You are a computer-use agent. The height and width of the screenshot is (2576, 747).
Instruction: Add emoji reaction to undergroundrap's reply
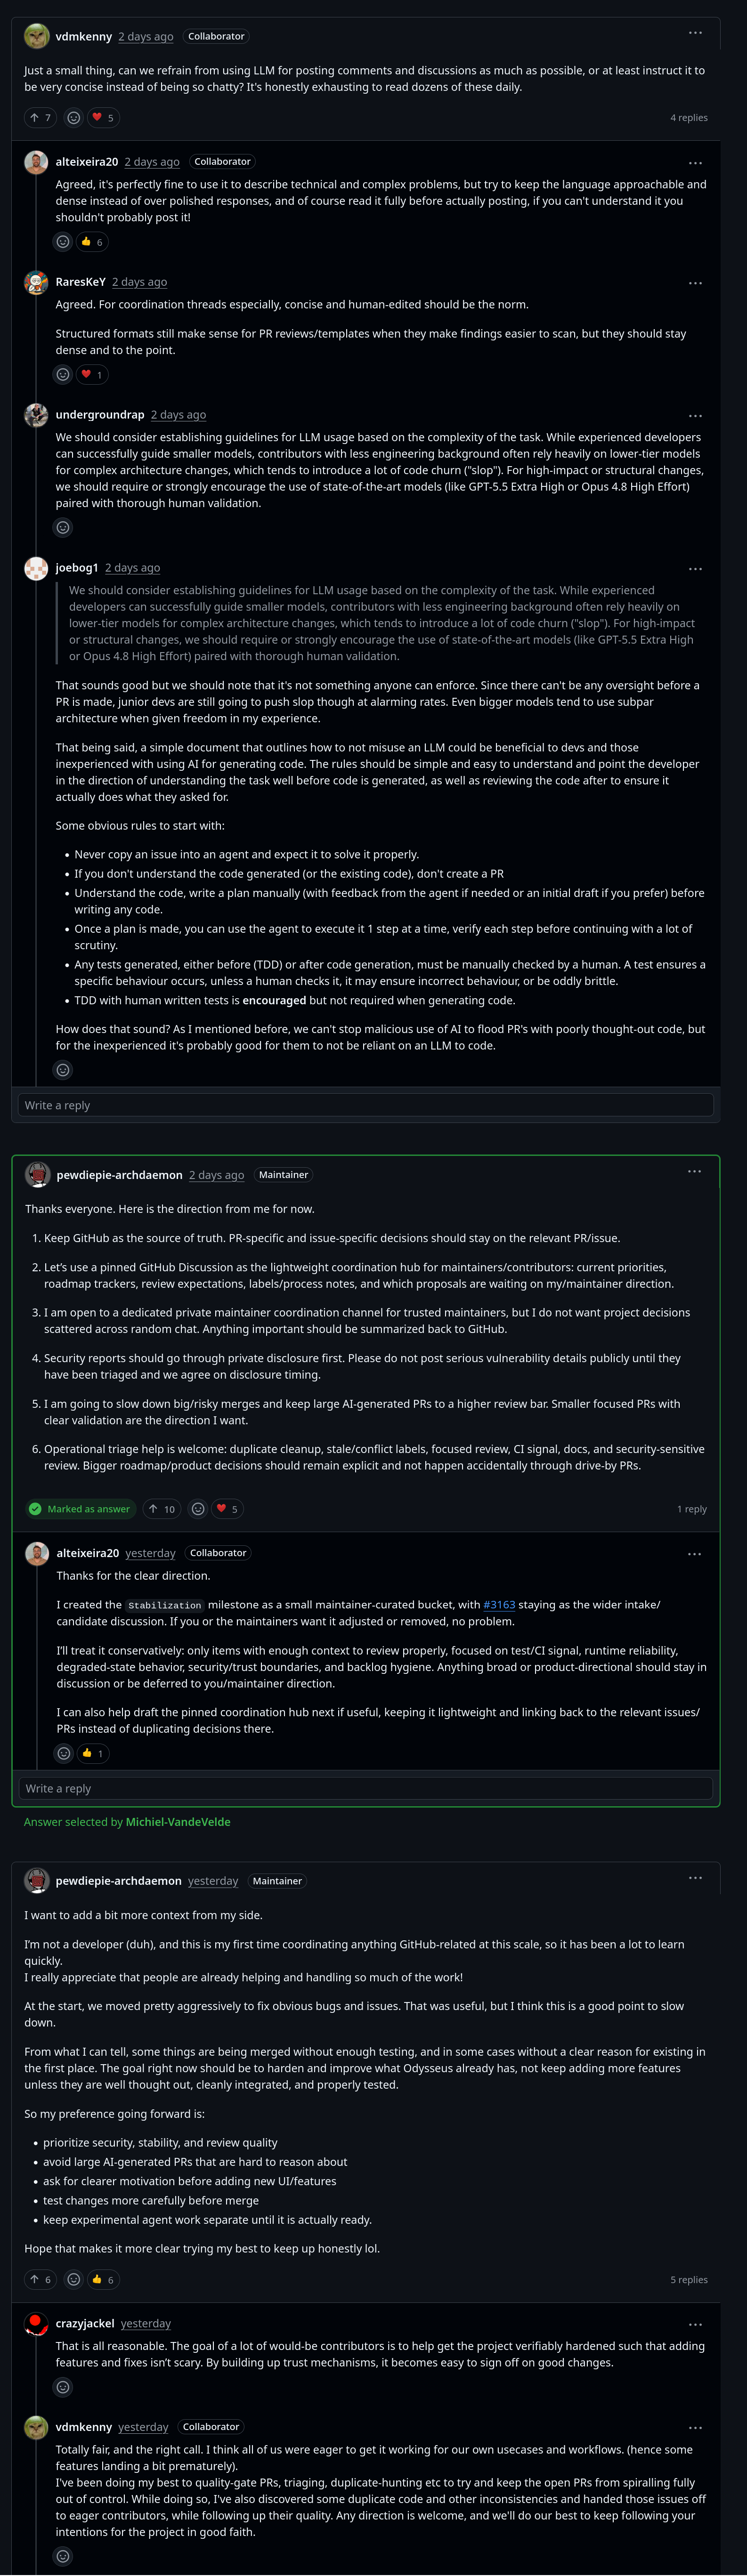point(63,528)
